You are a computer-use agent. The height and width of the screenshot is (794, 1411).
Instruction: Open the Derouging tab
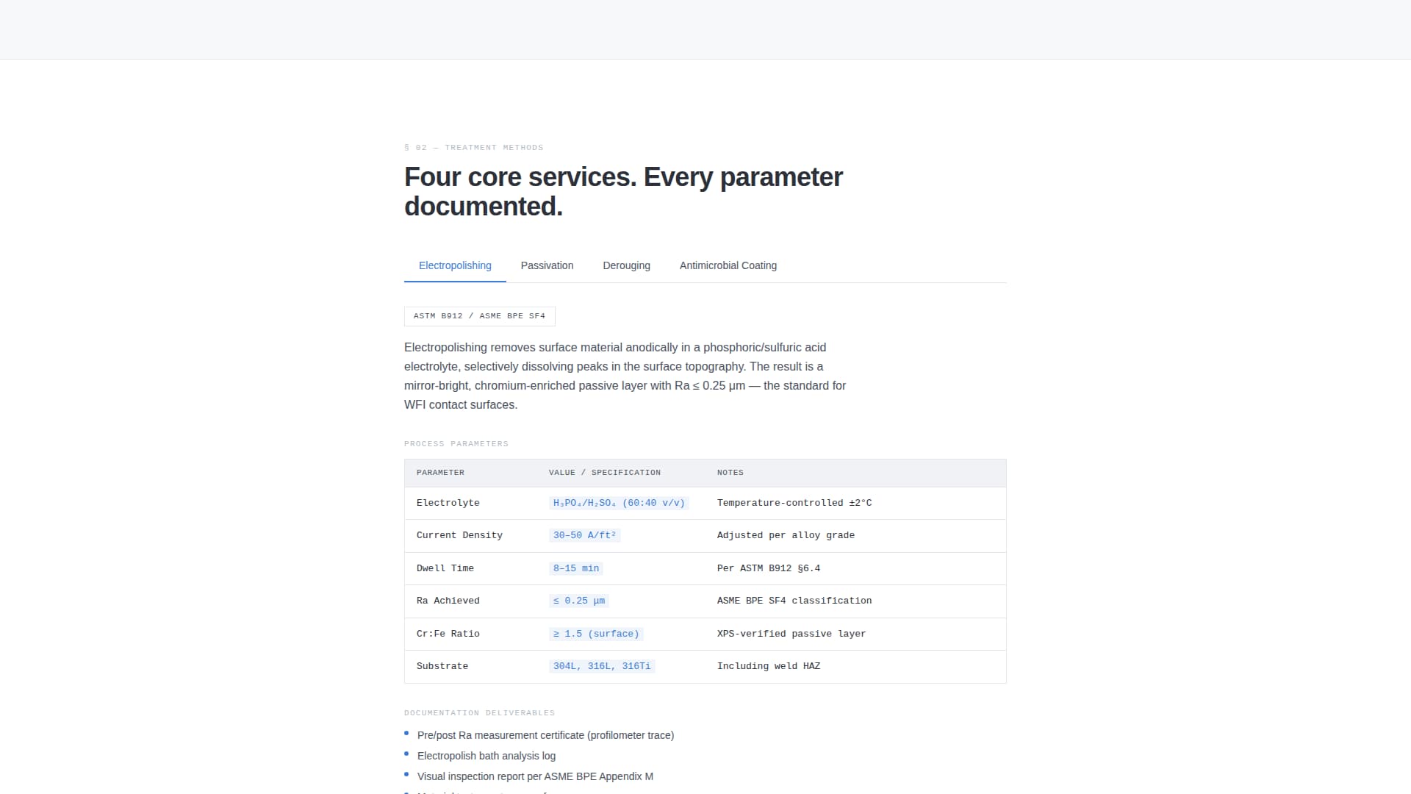(x=626, y=265)
